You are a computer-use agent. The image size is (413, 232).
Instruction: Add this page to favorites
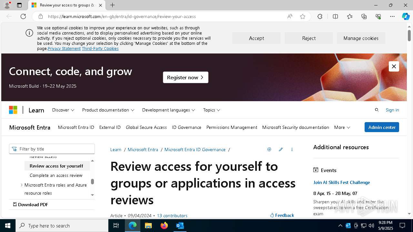[x=303, y=16]
